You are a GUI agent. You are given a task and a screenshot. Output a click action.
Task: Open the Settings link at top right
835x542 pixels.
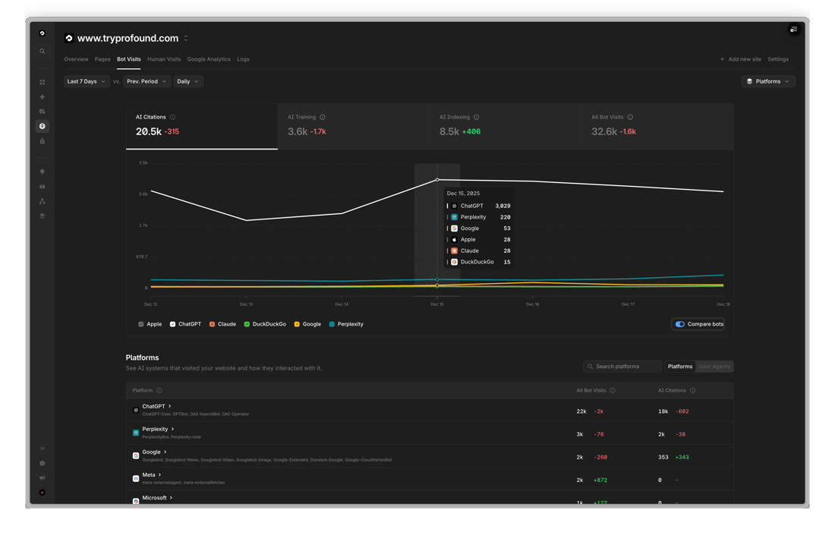778,59
